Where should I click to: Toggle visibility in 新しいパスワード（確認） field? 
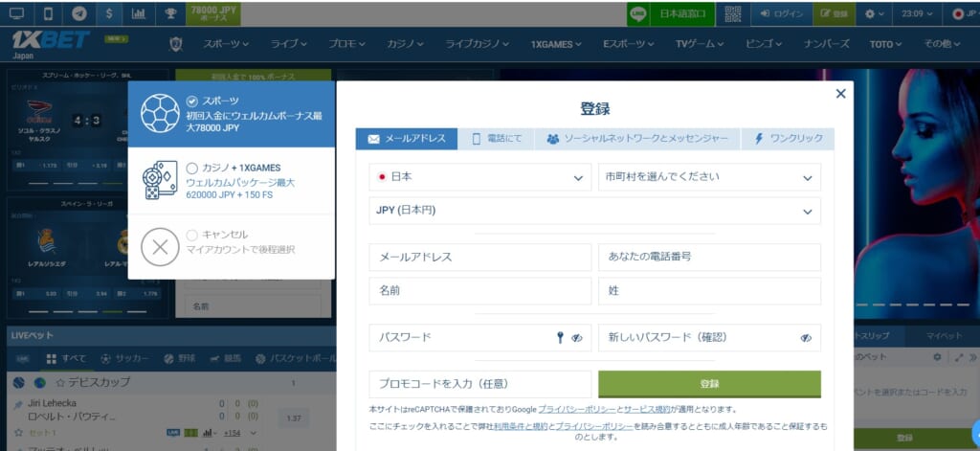[806, 338]
